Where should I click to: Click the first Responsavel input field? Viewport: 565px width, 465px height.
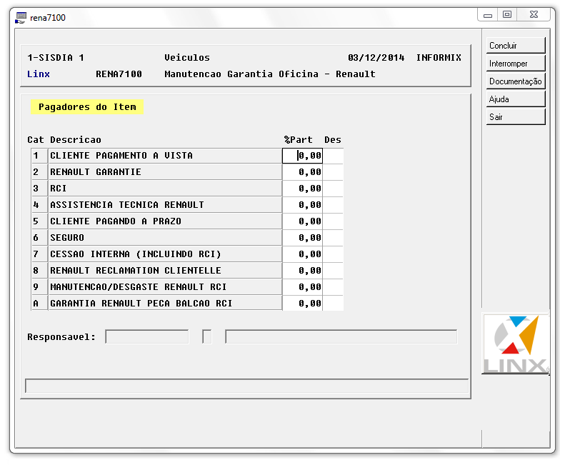[147, 336]
